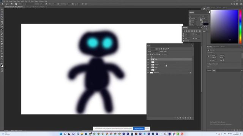Screen dimensions: 243x136
Task: Switch to the Paths tab
Action: pos(214,70)
